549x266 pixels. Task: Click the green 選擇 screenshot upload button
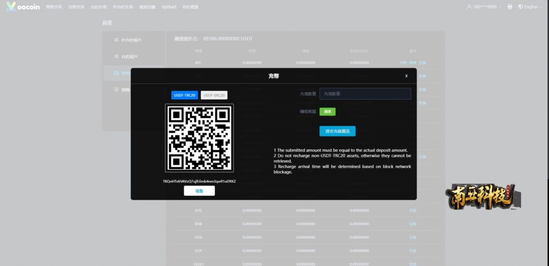click(x=328, y=111)
